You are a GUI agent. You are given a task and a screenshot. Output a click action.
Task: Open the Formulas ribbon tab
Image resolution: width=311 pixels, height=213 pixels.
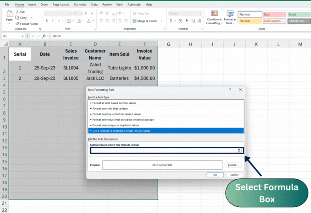click(80, 5)
